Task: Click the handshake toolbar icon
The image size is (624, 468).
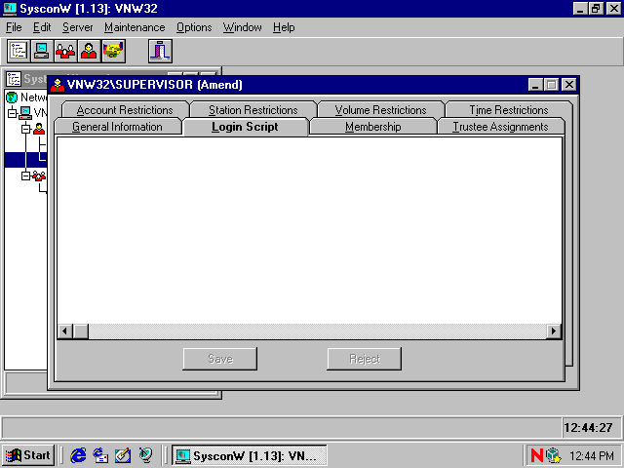Action: coord(113,51)
